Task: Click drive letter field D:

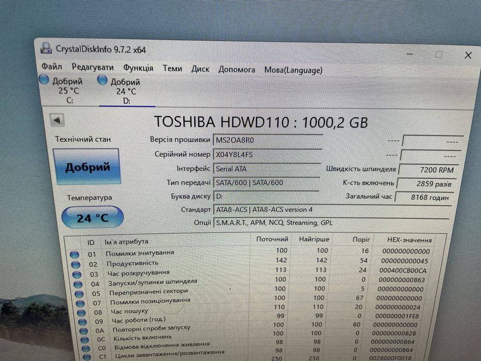Action: (266, 196)
